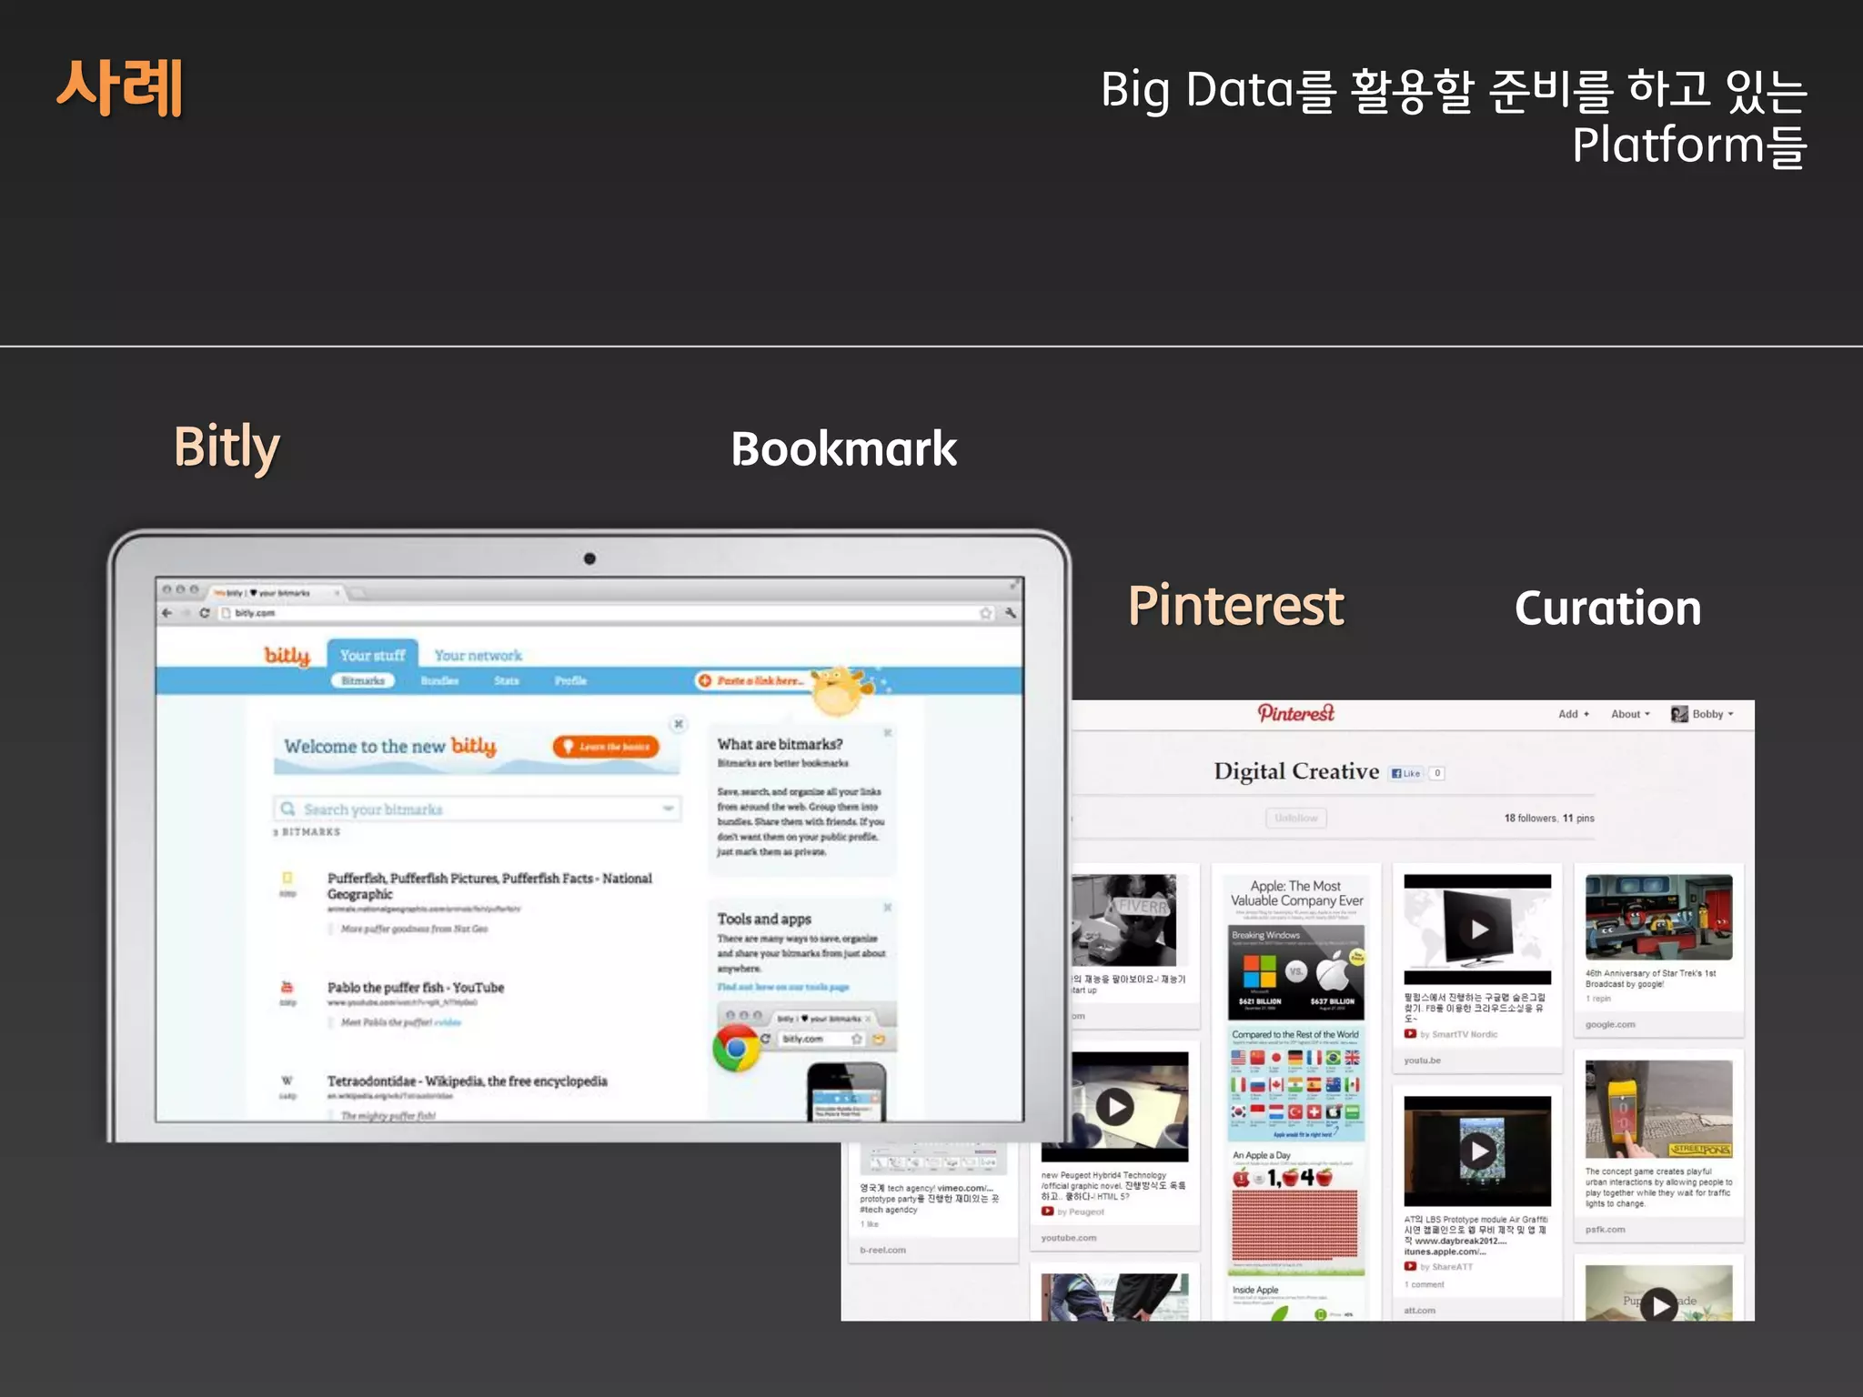Click the Wikipedia W icon beside Tetraodontidae
Screen dimensions: 1863x1397
tap(287, 1080)
